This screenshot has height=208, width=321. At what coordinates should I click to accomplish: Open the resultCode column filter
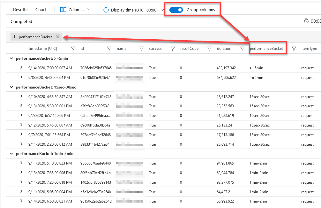click(x=209, y=49)
